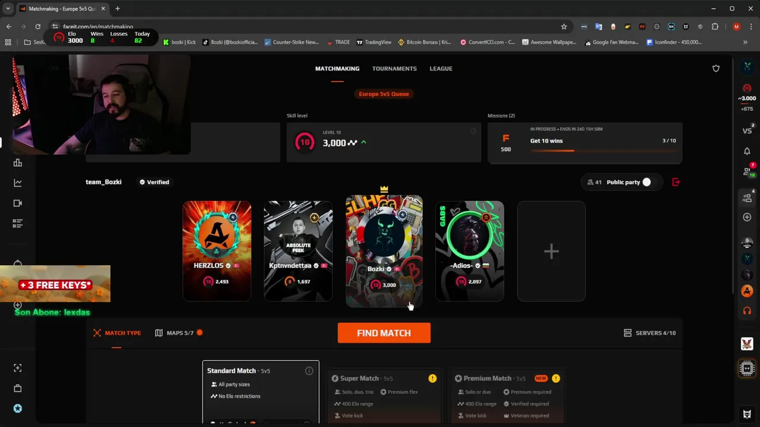Open Chrome extensions puzzle icon

[x=715, y=27]
